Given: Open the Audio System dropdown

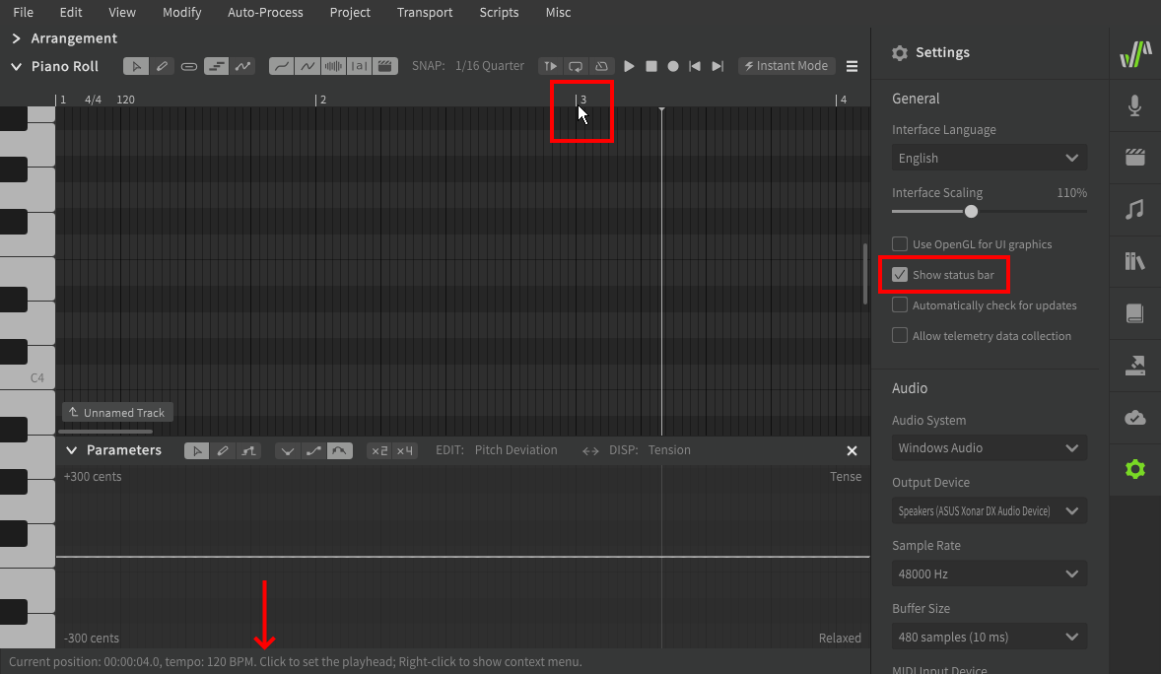Looking at the screenshot, I should point(989,447).
